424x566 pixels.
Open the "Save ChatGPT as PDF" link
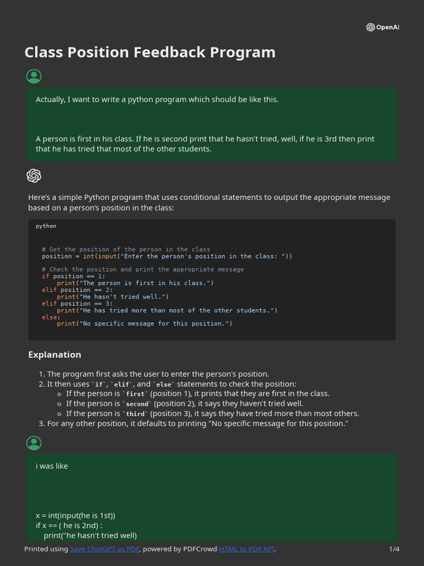click(105, 549)
